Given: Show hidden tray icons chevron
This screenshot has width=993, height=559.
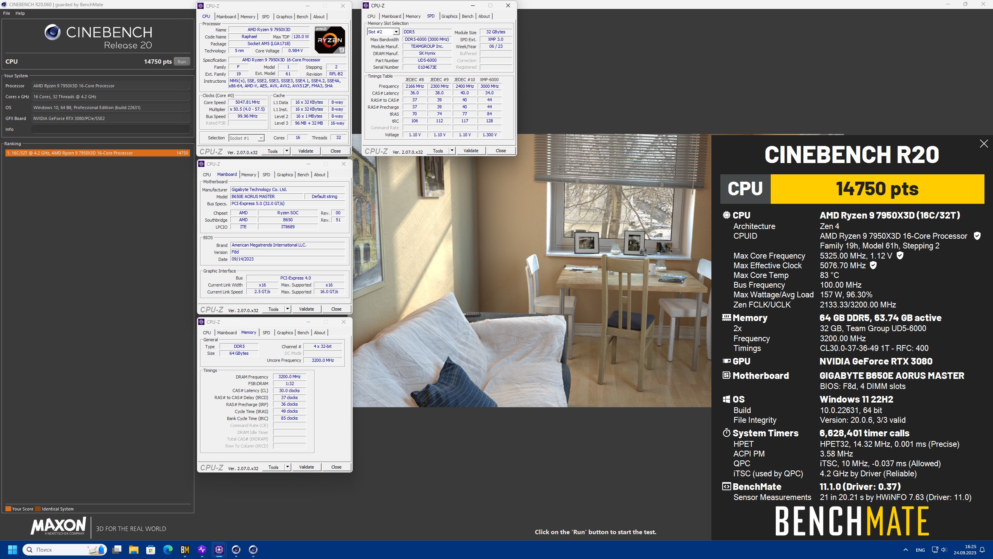Looking at the screenshot, I should click(x=905, y=550).
